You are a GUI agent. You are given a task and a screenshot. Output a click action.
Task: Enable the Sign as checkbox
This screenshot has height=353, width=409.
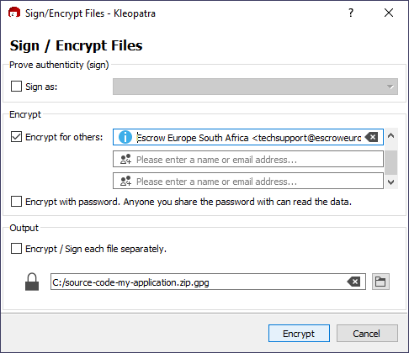[16, 87]
